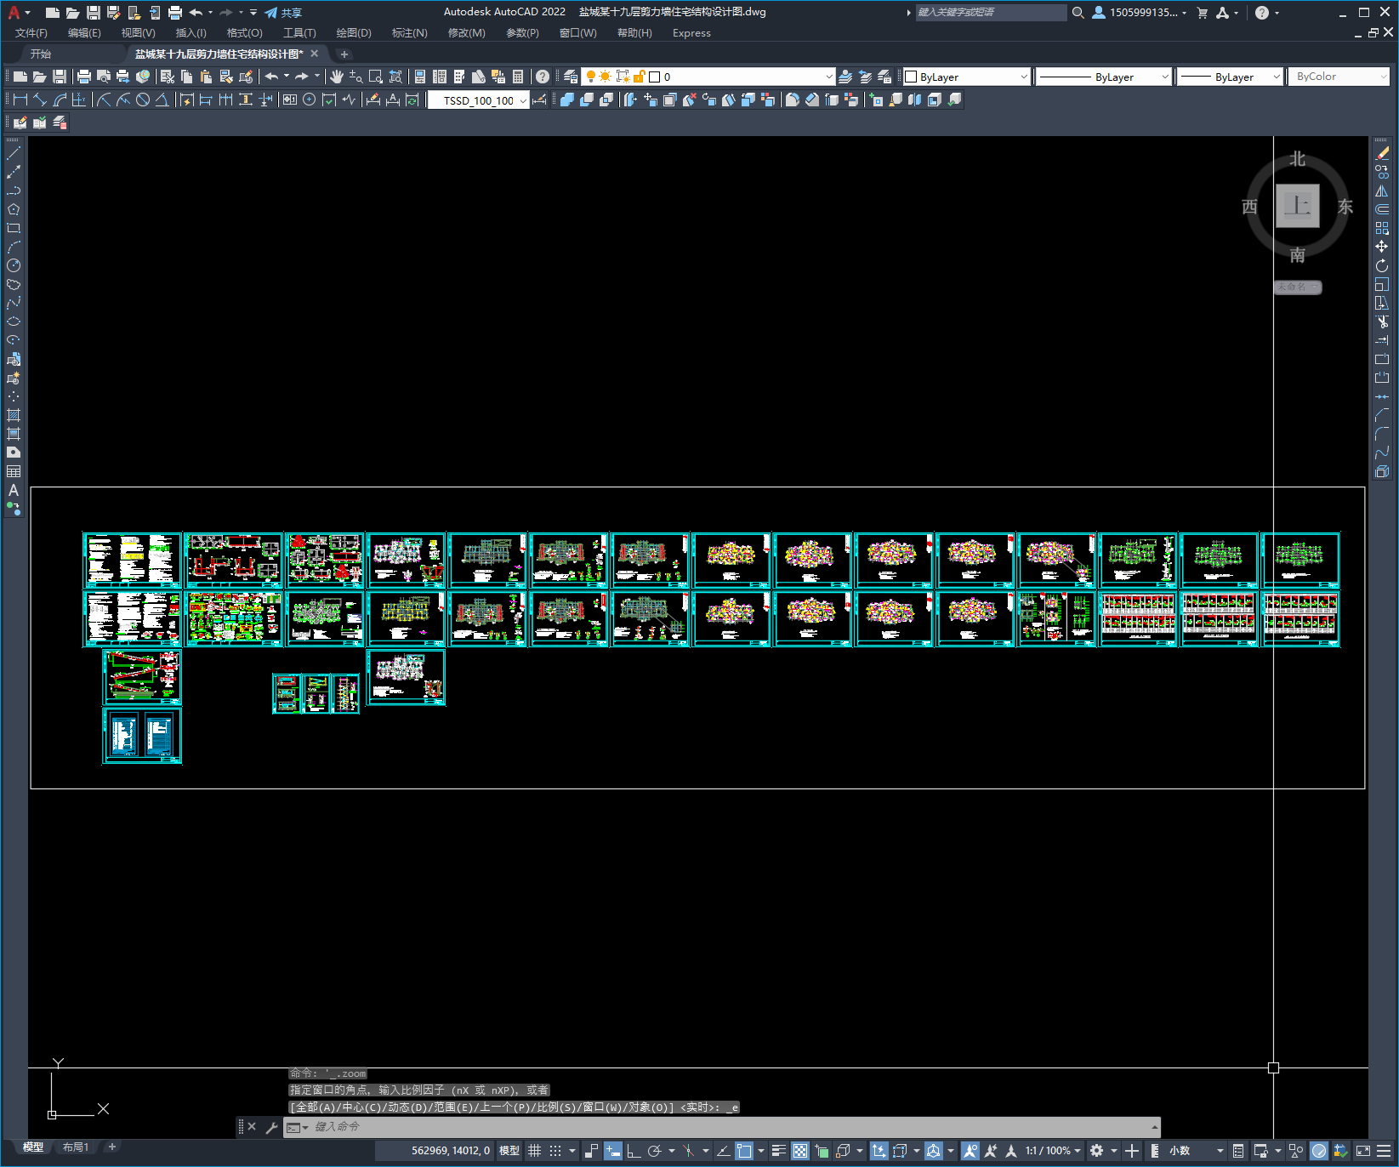
Task: Open the 未命名 UCS dropdown under ViewCube
Action: (1297, 287)
